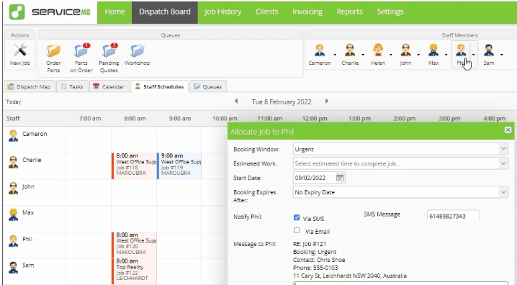Open Charlie's Job #118 at 8:00 am
The width and height of the screenshot is (517, 285).
(x=134, y=166)
